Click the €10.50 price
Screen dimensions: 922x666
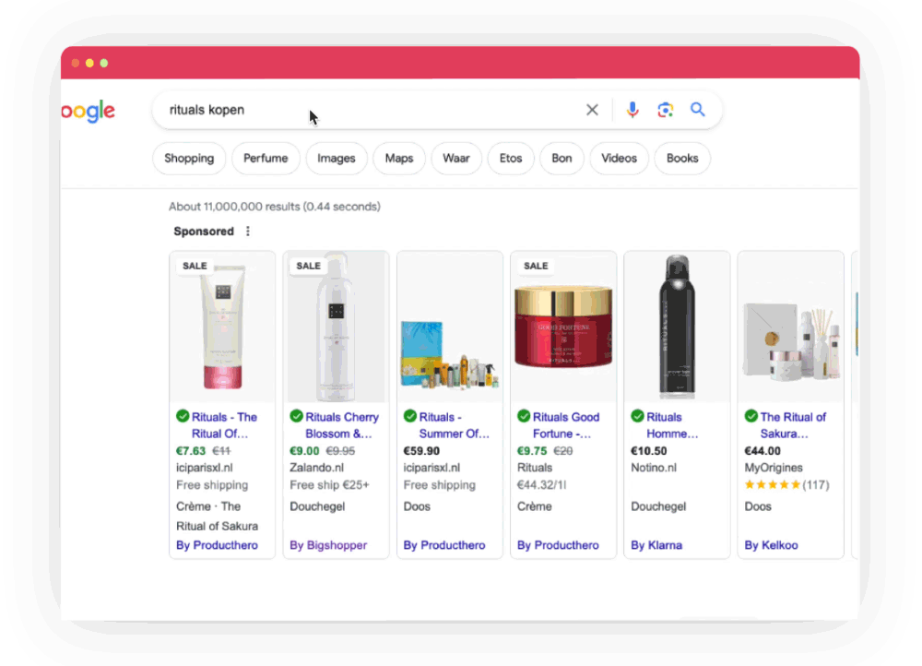click(x=648, y=451)
